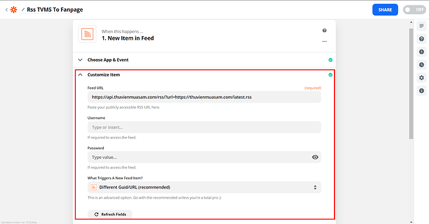Click the Zapier logo icon

point(14,9)
